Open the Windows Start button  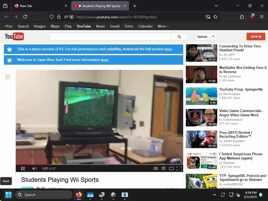[8, 195]
